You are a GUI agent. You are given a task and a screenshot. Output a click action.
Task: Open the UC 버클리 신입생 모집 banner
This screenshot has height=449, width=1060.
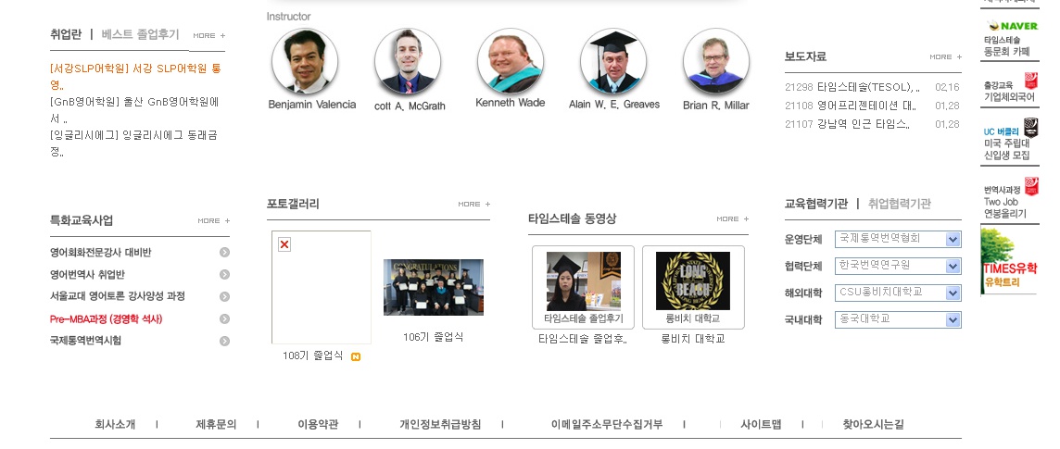pyautogui.click(x=1009, y=139)
